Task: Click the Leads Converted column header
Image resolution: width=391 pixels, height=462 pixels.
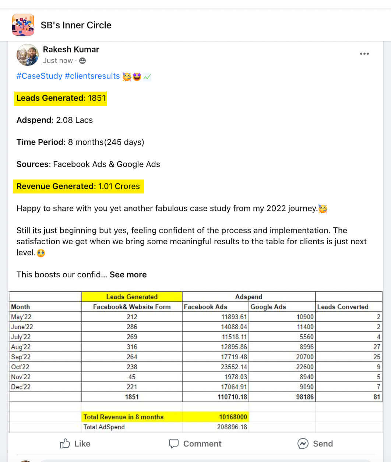Action: coord(342,307)
